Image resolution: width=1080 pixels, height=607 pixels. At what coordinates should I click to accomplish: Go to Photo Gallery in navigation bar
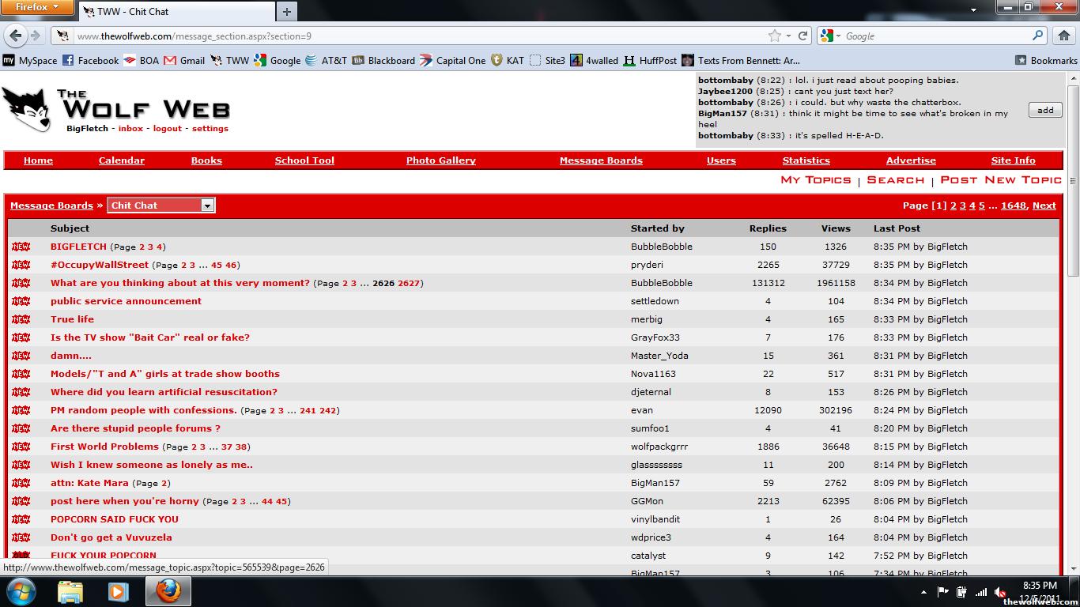[x=440, y=160]
